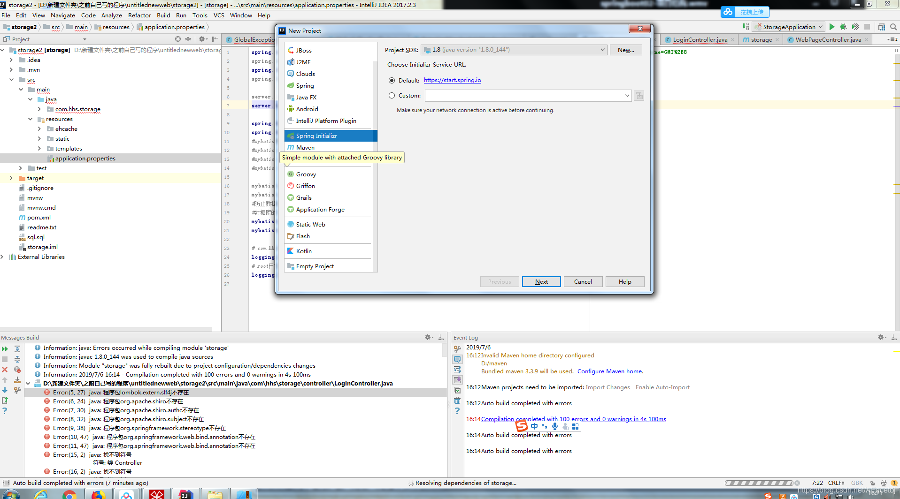Stop dependency resolving progress in status bar
This screenshot has width=900, height=499.
(x=797, y=483)
